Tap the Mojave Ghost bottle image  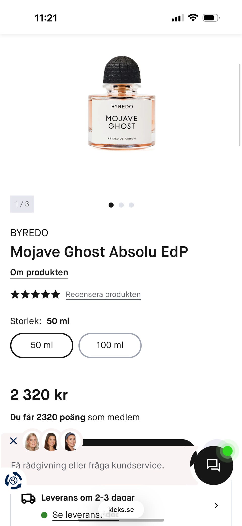pyautogui.click(x=122, y=103)
